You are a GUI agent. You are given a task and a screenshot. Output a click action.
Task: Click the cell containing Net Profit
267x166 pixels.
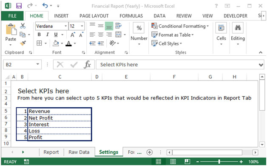click(60, 118)
